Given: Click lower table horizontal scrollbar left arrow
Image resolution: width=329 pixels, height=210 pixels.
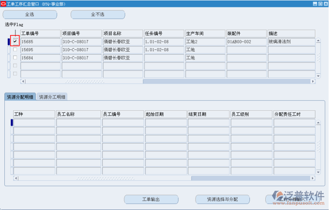Looking at the screenshot, I should click(x=17, y=178).
